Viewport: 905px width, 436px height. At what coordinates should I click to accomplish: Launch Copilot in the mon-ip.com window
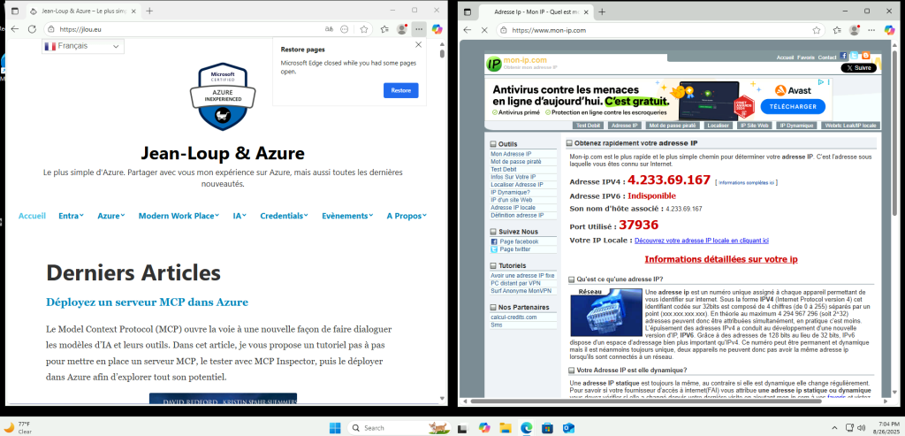pyautogui.click(x=889, y=30)
